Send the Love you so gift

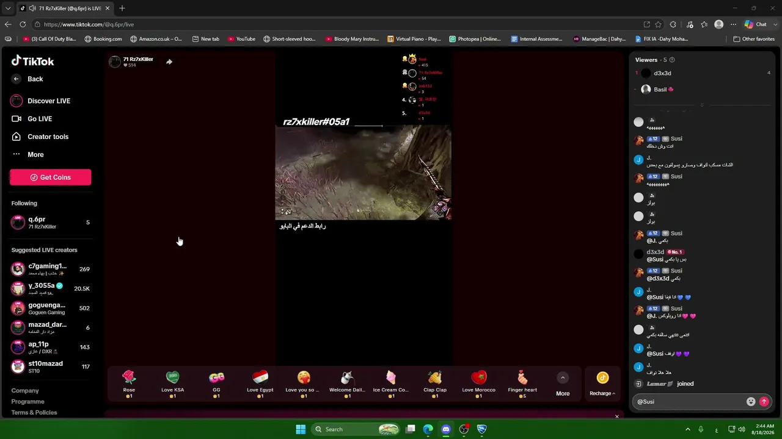(304, 384)
